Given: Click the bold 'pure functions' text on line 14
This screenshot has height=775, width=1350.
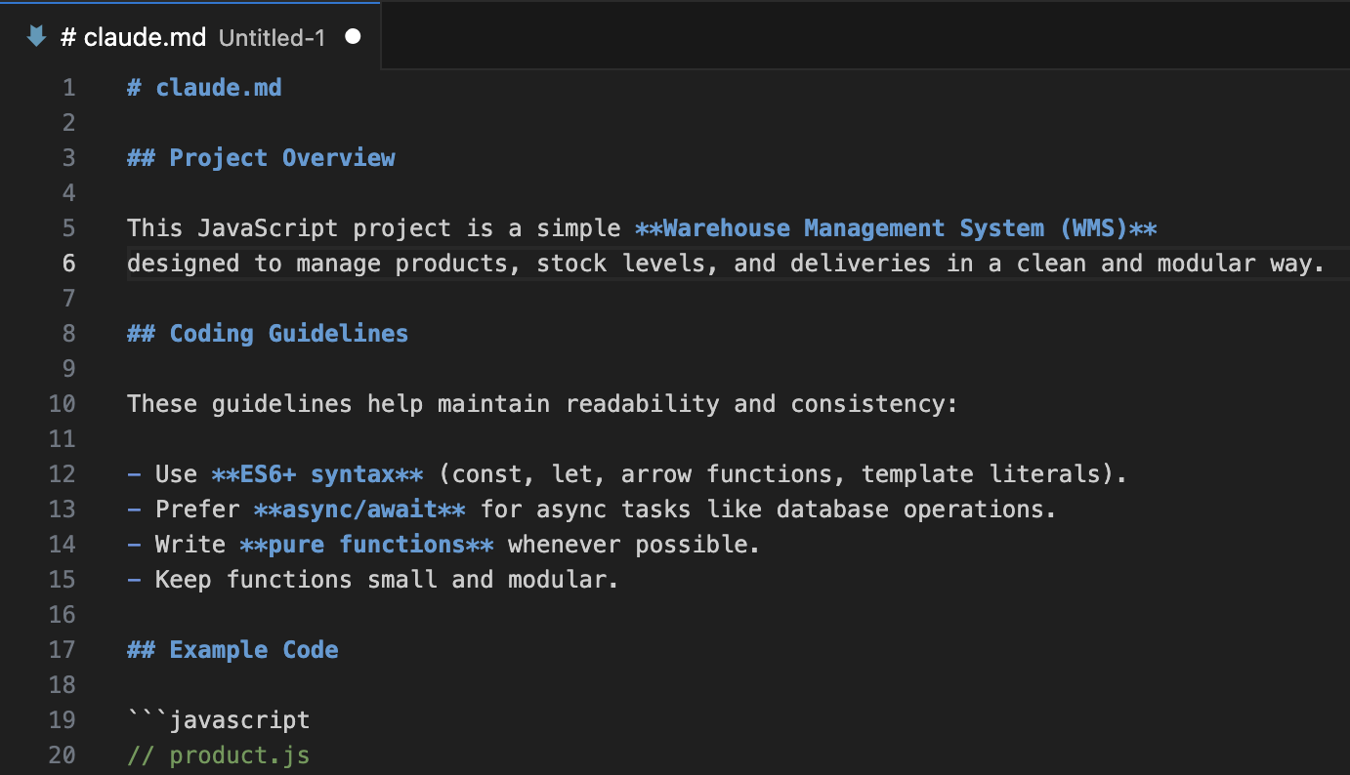Looking at the screenshot, I should [x=366, y=544].
